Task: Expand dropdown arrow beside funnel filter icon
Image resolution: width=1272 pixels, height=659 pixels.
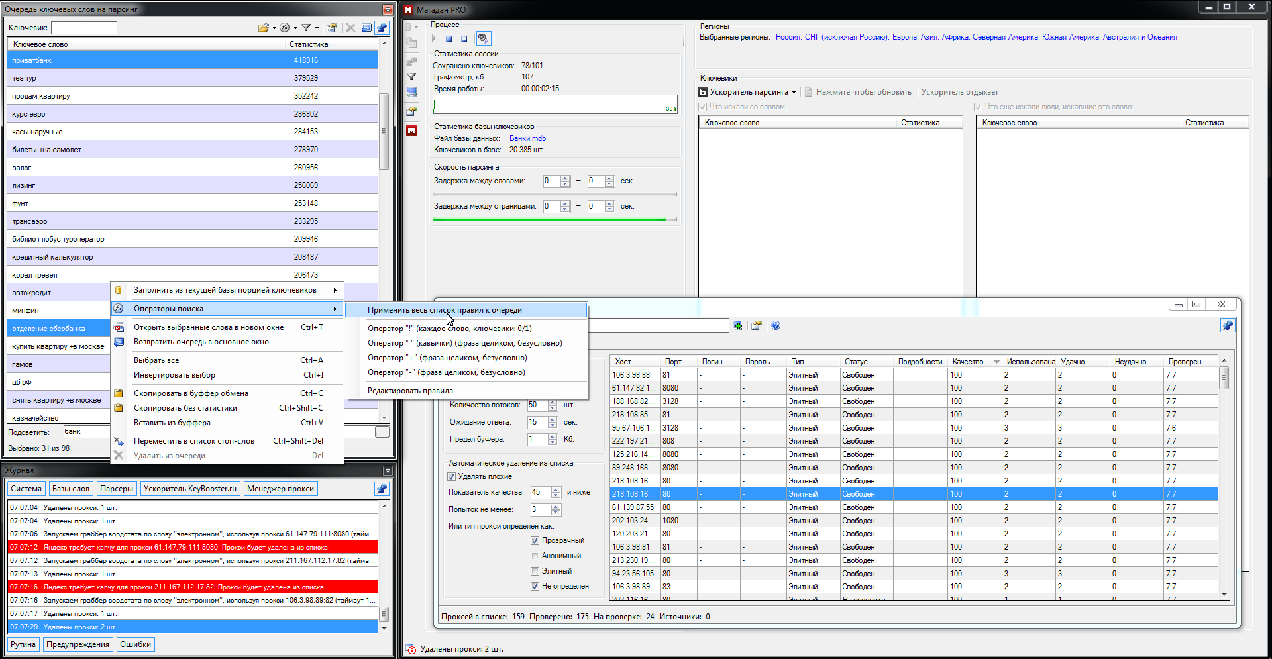Action: pos(317,28)
